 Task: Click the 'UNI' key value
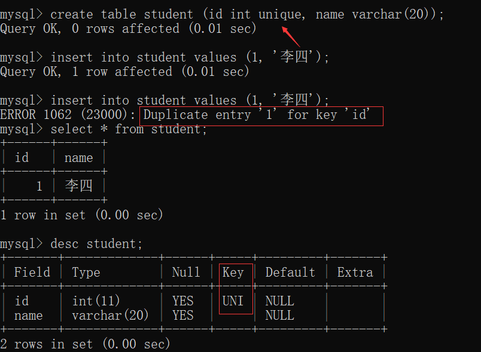click(x=233, y=301)
